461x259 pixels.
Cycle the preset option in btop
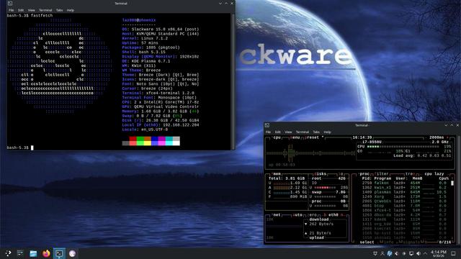tap(312, 137)
